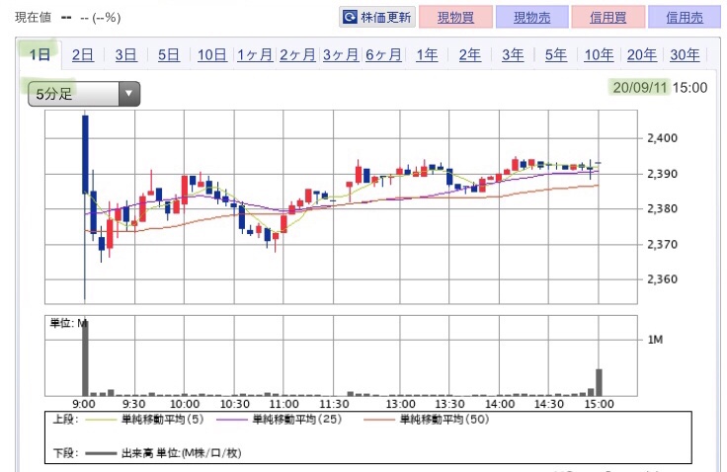This screenshot has height=472, width=727.
Task: Click the 2,400 price axis label
Action: [662, 137]
